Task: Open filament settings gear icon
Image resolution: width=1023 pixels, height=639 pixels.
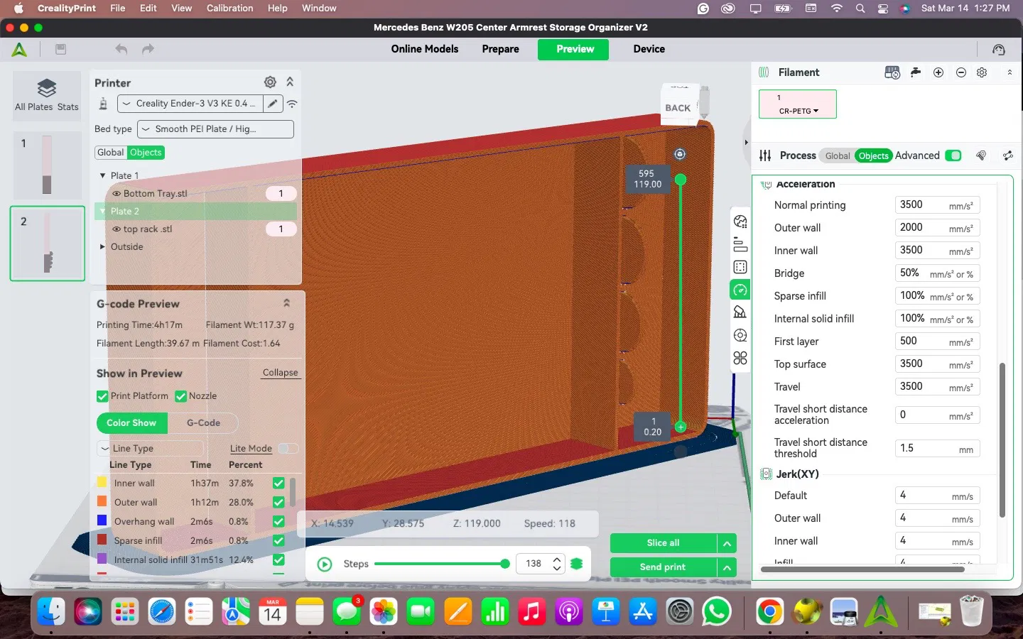Action: [982, 72]
